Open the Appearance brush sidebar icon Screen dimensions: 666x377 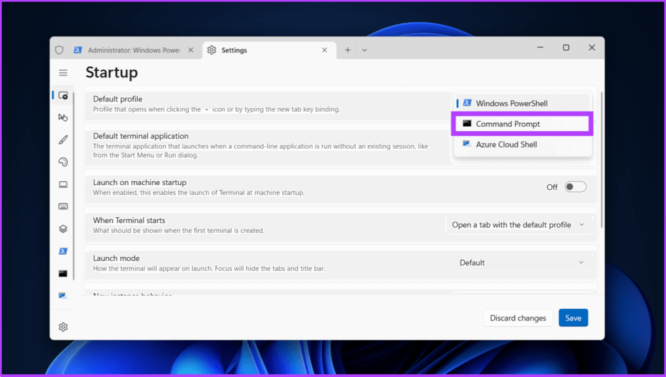tap(63, 140)
